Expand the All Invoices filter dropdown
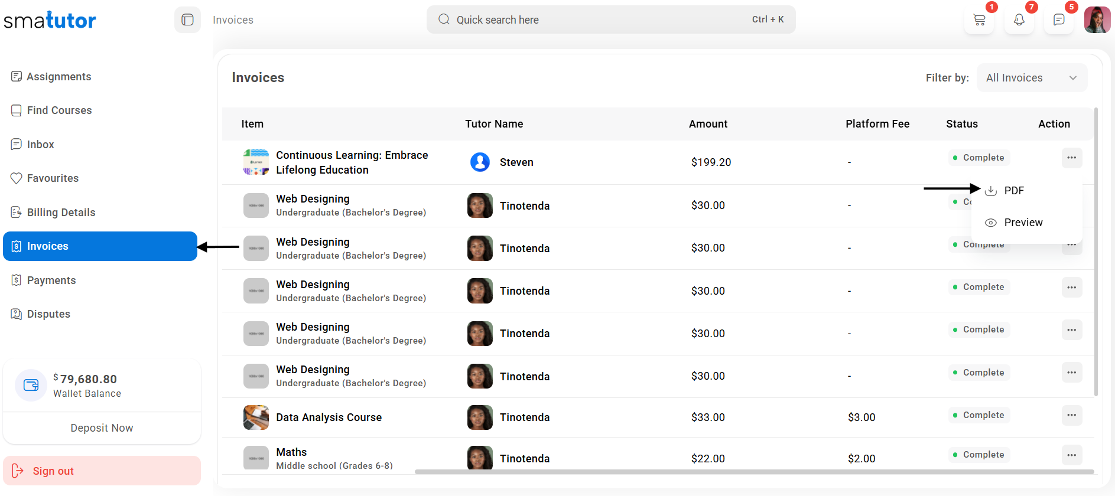1115x496 pixels. (1031, 78)
